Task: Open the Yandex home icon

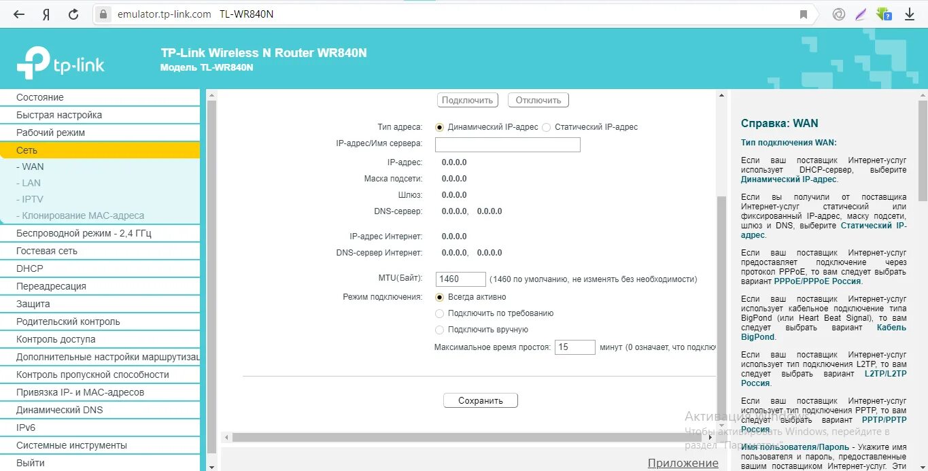Action: tap(46, 14)
